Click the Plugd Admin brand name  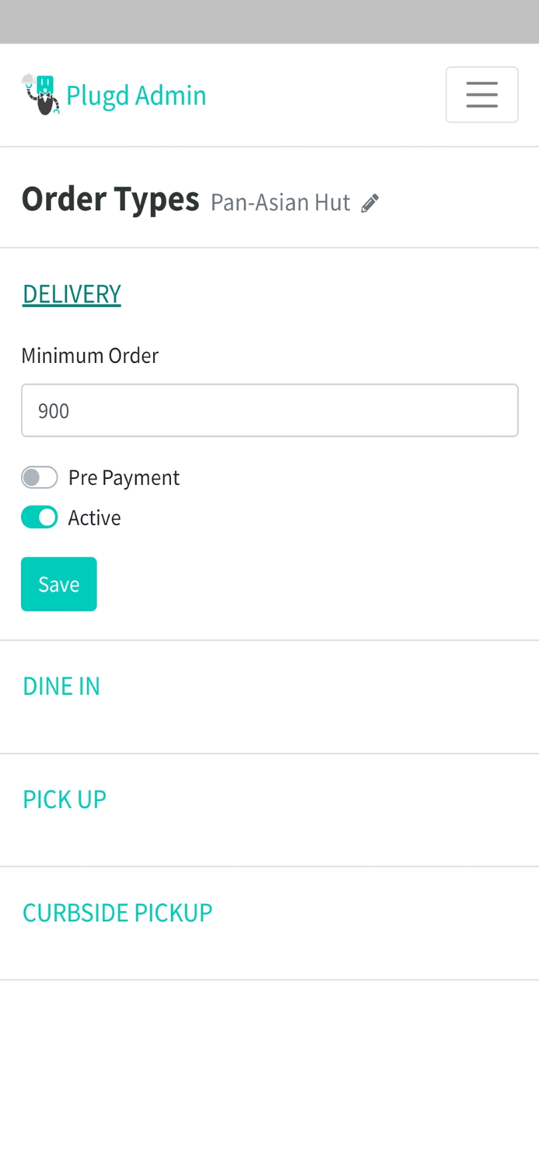click(x=135, y=94)
